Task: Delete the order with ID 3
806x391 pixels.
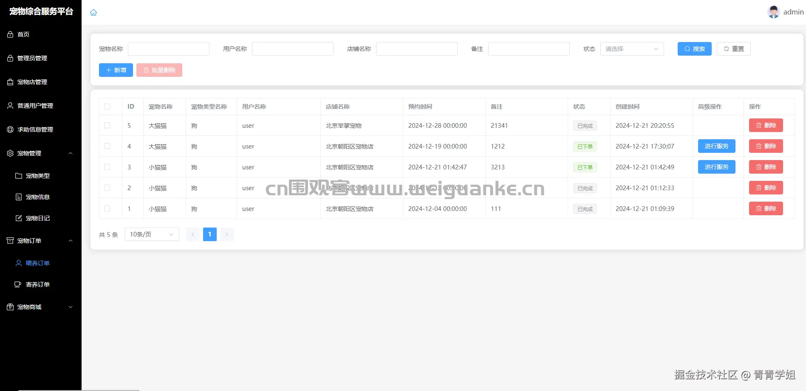Action: pos(766,167)
